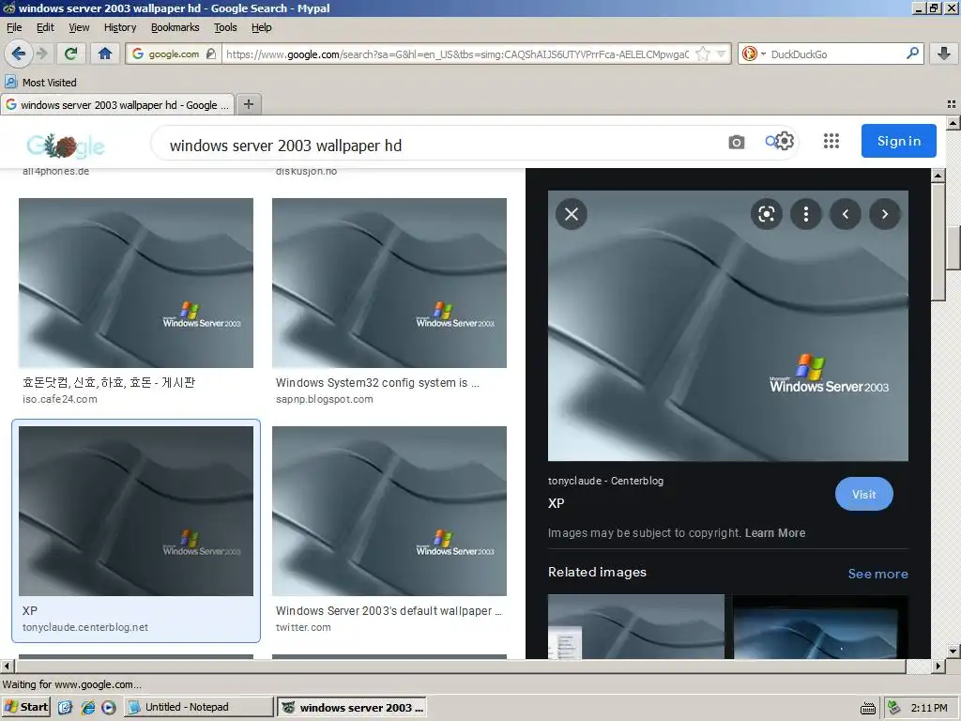Open the DuckDuckGo search engine selector
Image resolution: width=961 pixels, height=721 pixels.
point(754,54)
